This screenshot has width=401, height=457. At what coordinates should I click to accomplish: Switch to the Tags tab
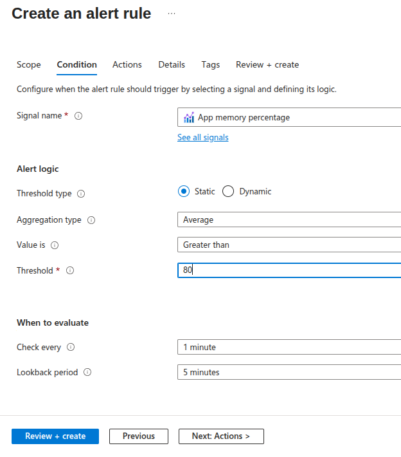point(211,65)
